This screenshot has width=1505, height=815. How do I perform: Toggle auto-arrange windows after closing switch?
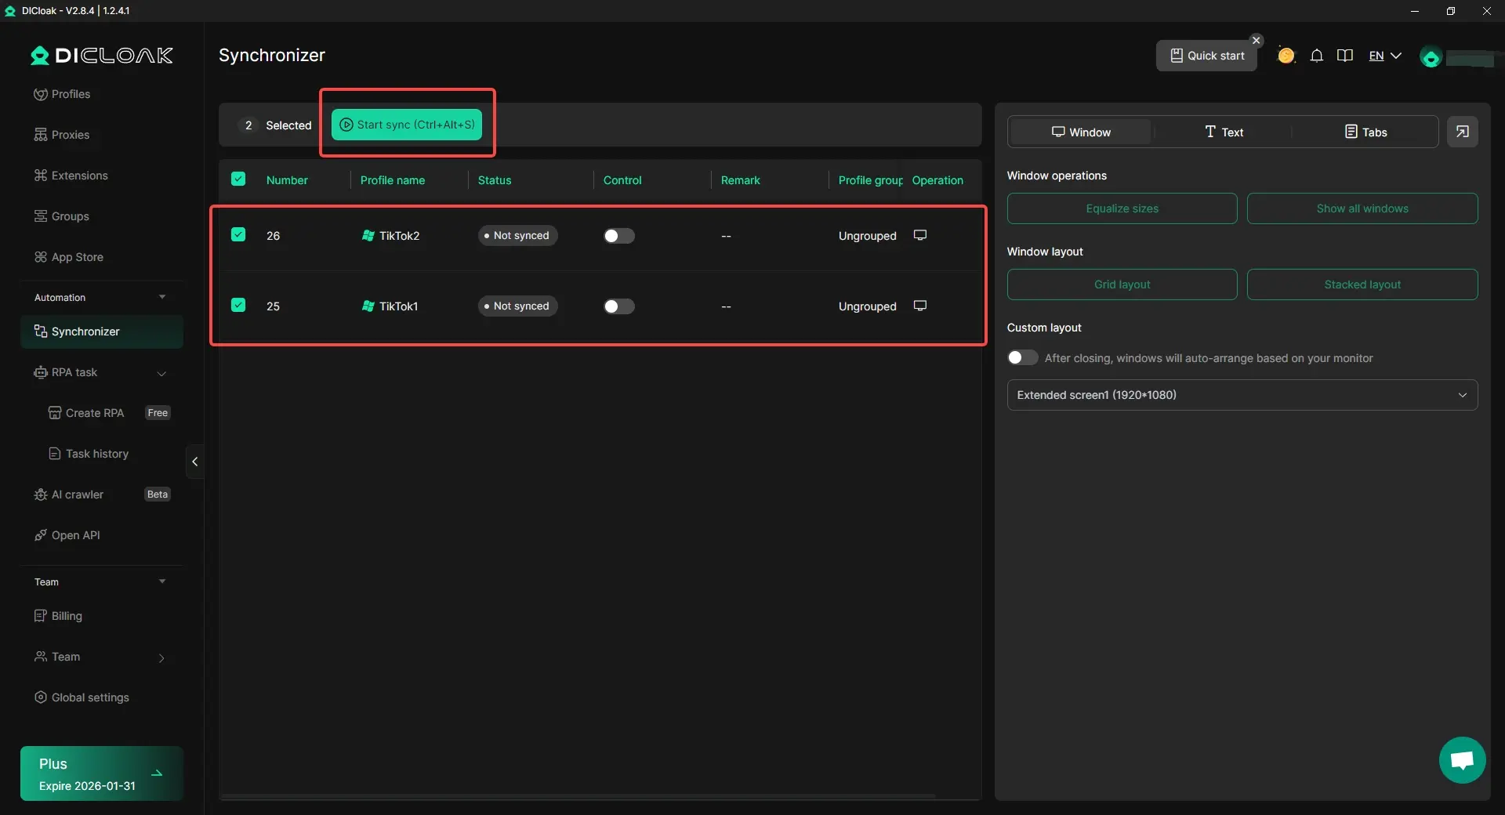coord(1022,358)
